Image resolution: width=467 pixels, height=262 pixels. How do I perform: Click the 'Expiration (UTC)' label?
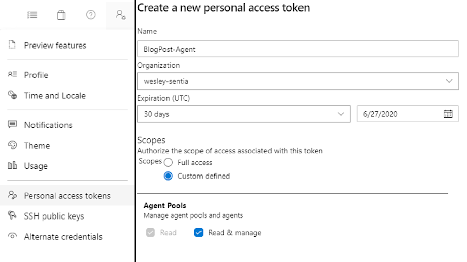point(163,98)
